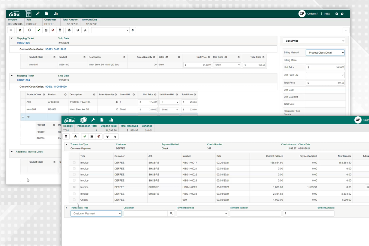Viewport: 369px width, 246px height.
Task: Click the settings gear next to HBG
Action: click(337, 14)
